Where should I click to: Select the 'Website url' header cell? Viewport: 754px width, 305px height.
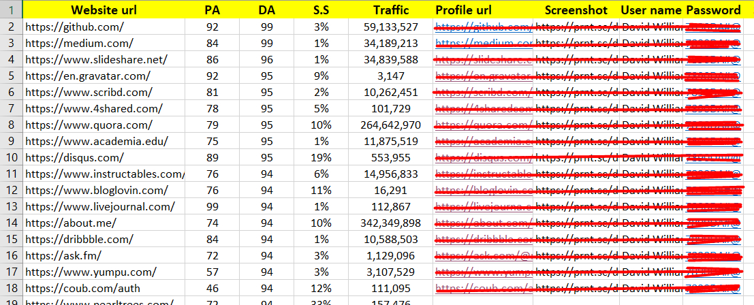(x=104, y=10)
